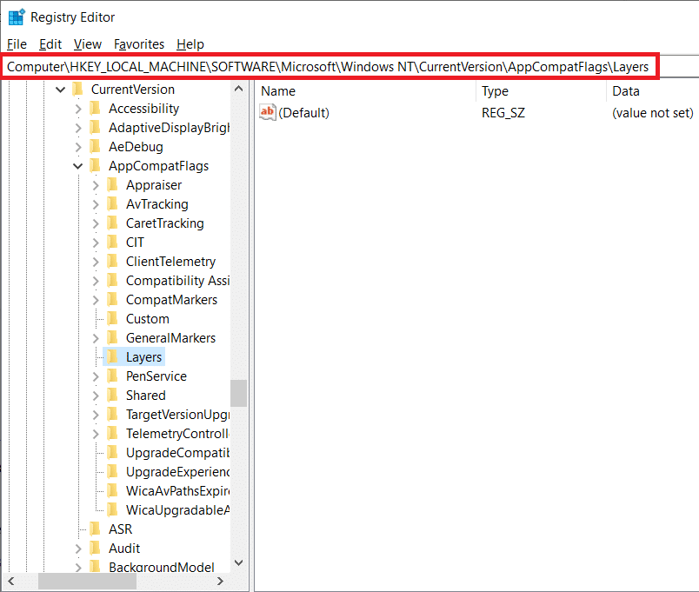Collapse the AppCompatFlags tree node
The height and width of the screenshot is (592, 699).
pyautogui.click(x=78, y=166)
